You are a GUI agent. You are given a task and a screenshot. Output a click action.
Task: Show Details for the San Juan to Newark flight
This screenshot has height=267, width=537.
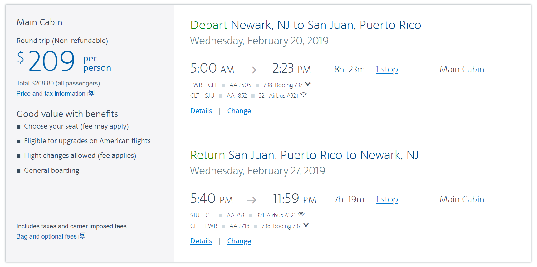tap(201, 241)
